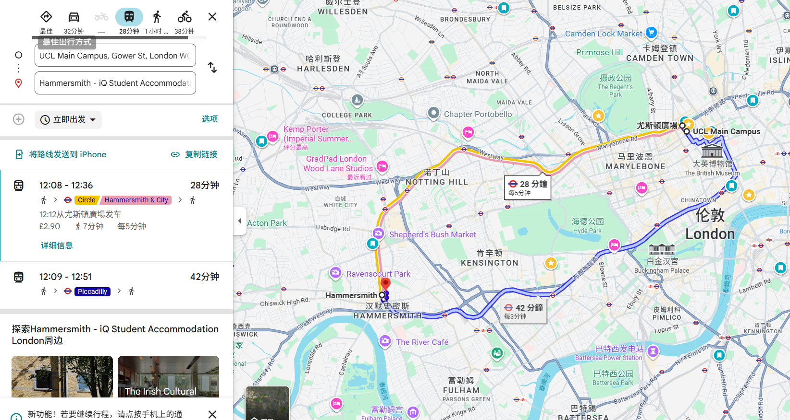Viewport: 790px width, 420px height.
Task: Open Ravenscourt Park pin
Action: click(335, 273)
